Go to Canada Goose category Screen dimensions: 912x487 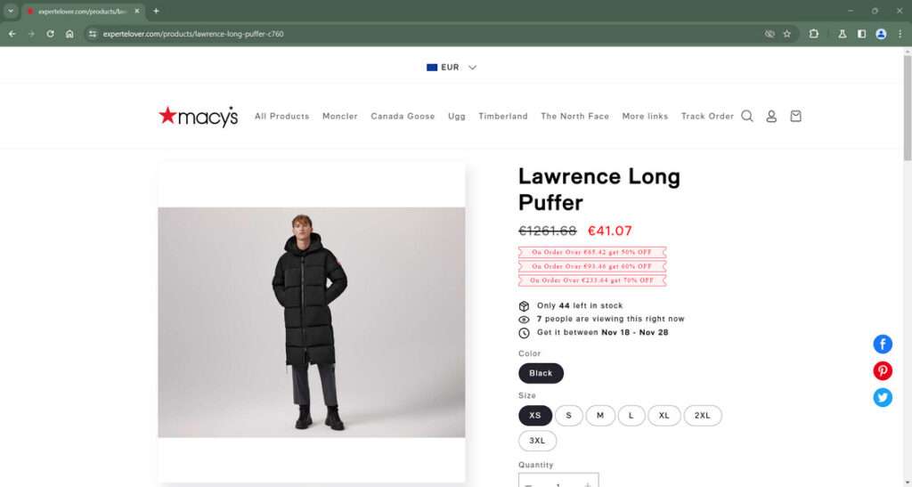[x=403, y=117]
